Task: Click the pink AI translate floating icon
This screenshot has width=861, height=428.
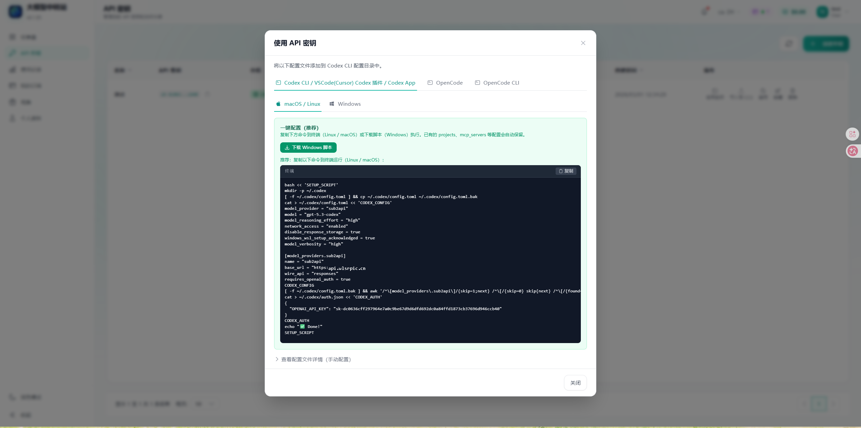Action: [x=852, y=151]
